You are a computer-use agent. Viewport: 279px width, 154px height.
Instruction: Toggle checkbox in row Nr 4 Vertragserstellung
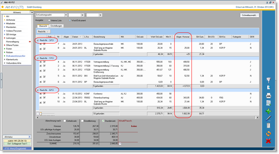(x=44, y=62)
